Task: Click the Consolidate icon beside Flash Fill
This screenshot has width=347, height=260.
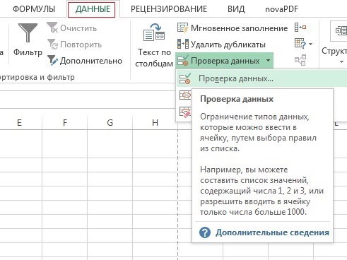Action: point(300,28)
